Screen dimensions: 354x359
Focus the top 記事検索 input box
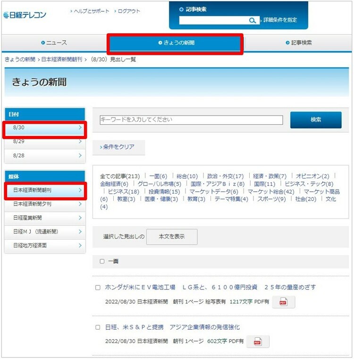pyautogui.click(x=214, y=20)
